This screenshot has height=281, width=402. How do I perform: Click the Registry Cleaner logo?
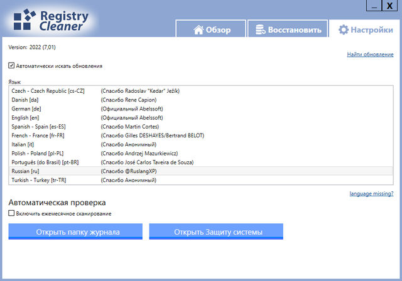click(51, 21)
